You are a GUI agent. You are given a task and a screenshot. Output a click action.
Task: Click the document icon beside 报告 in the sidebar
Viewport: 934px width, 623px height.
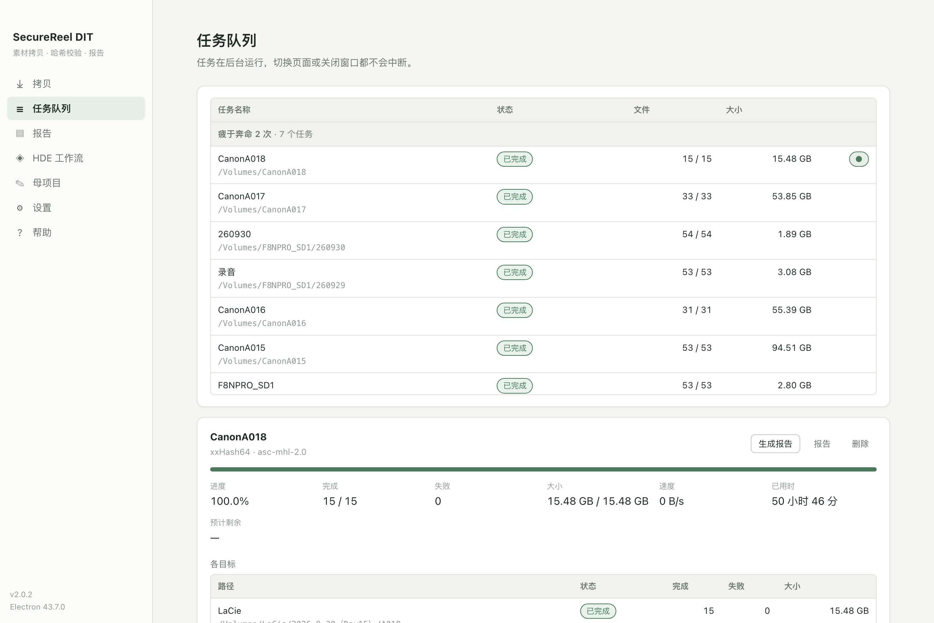tap(19, 133)
